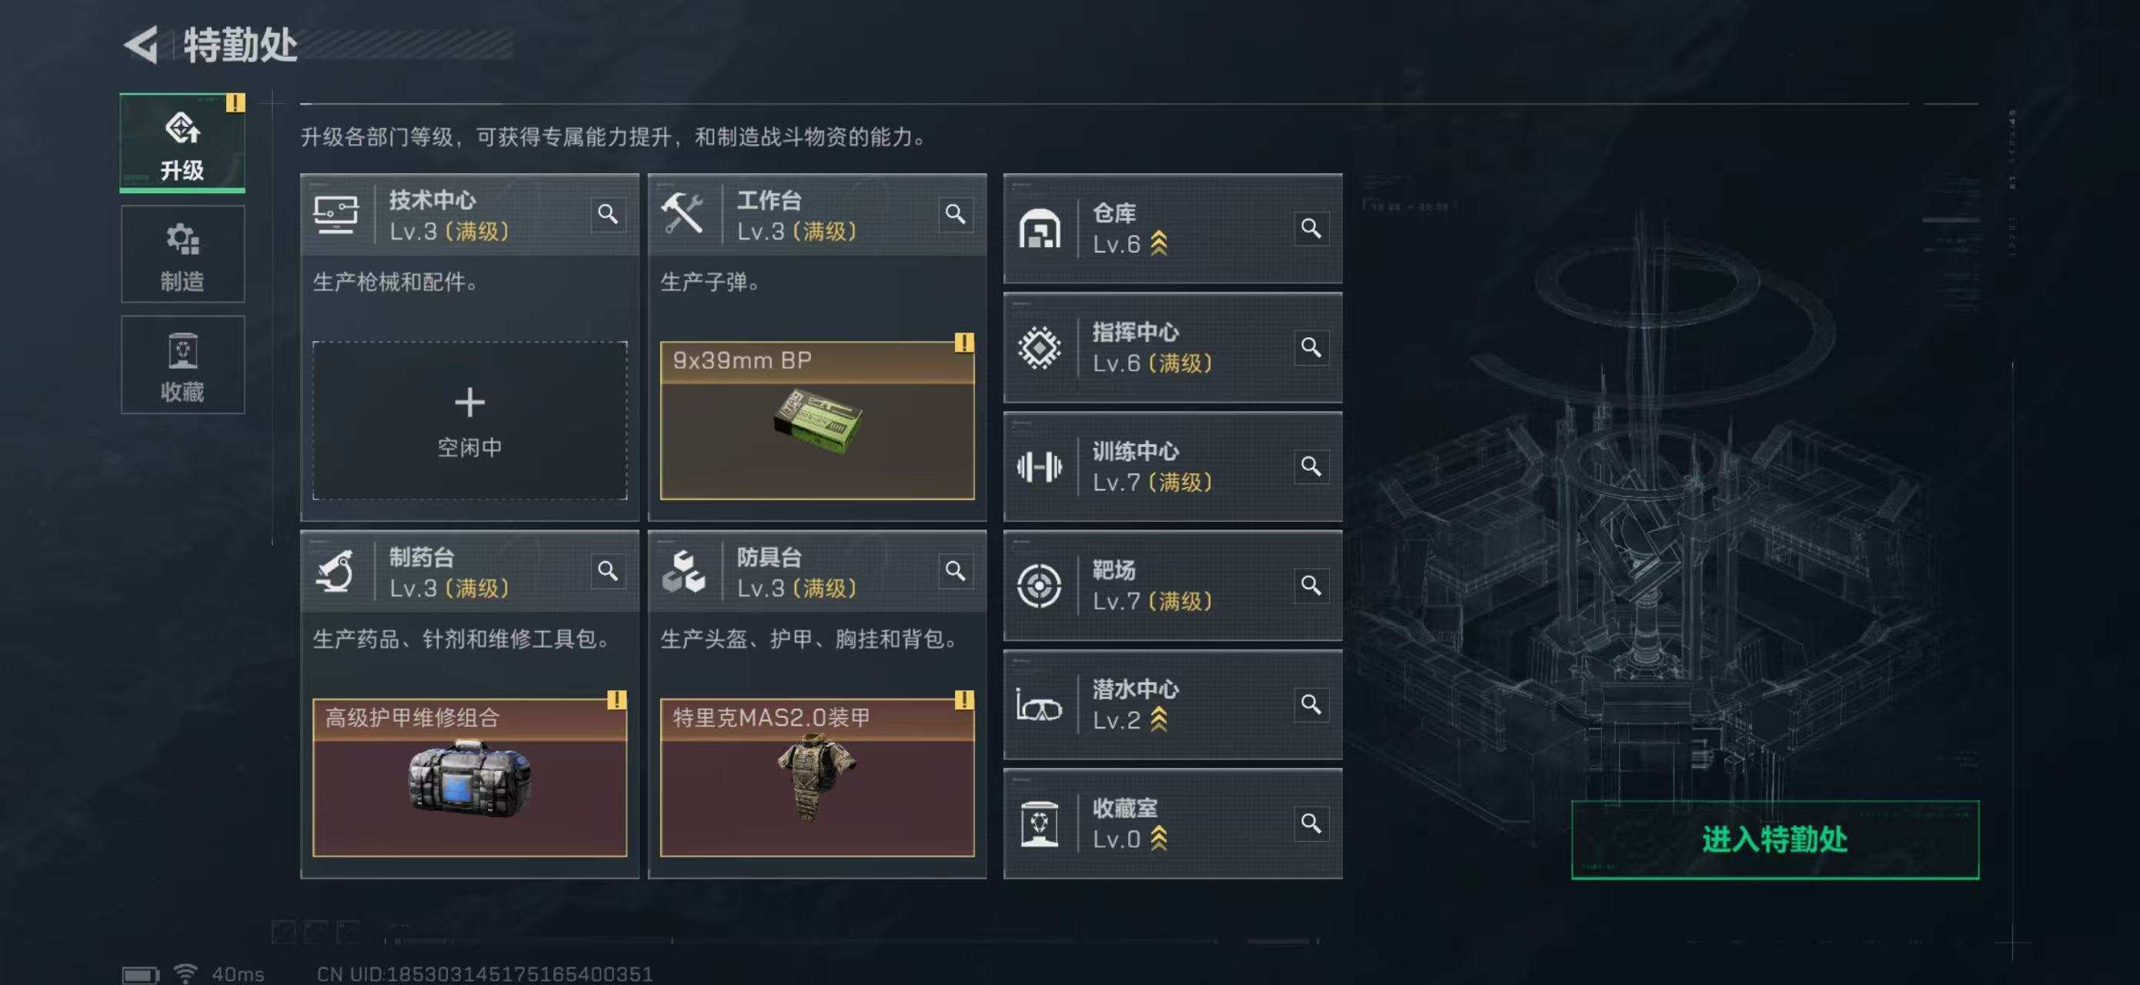Click the 潜水中心 upgrade chevron arrows
This screenshot has height=985, width=2140.
pyautogui.click(x=1159, y=720)
